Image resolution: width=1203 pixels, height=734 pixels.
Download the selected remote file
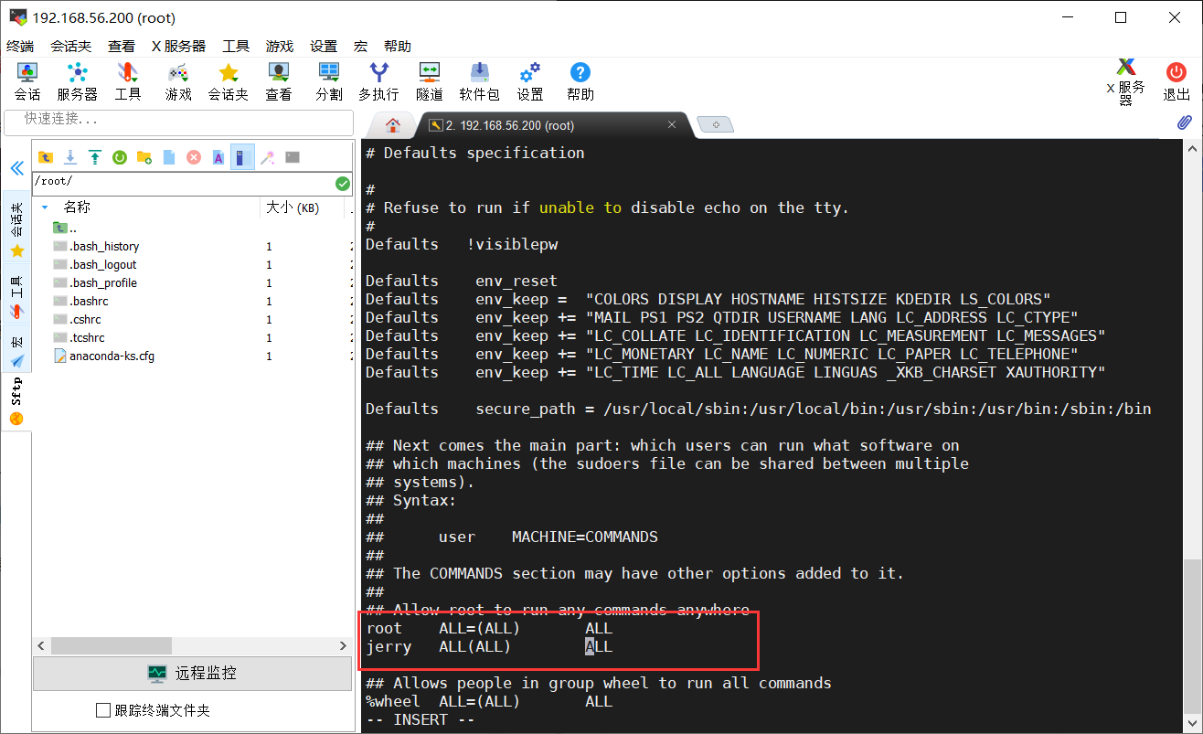click(70, 156)
